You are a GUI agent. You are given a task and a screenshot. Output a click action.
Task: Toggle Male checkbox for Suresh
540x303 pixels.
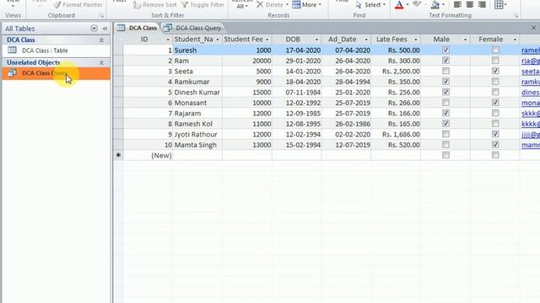[445, 50]
